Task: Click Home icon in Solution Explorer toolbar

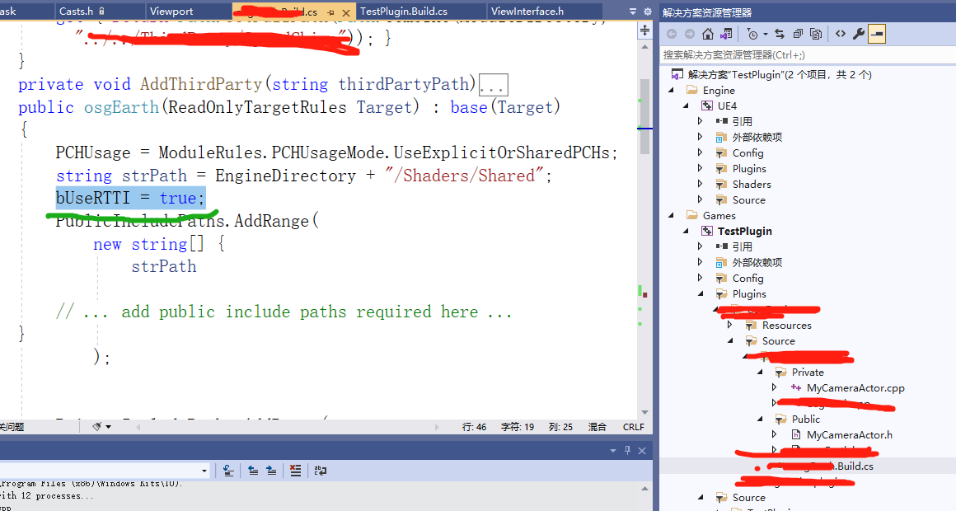Action: [707, 34]
